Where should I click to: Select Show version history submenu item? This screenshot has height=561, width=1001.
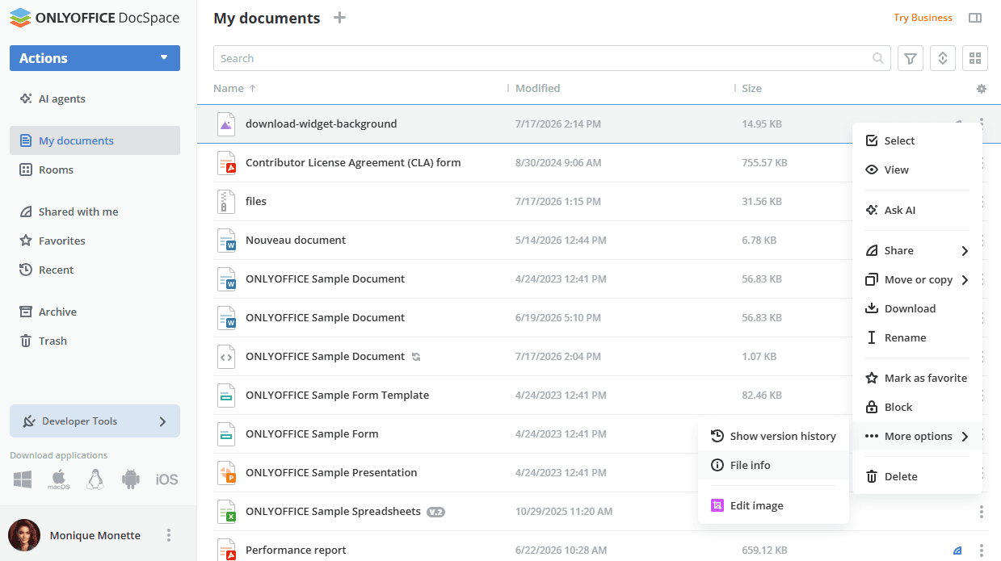pyautogui.click(x=773, y=436)
